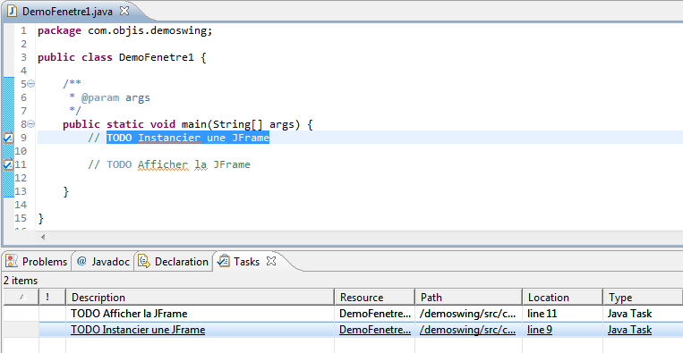The image size is (683, 353).
Task: Click line number 15 in the gutter
Action: (21, 218)
